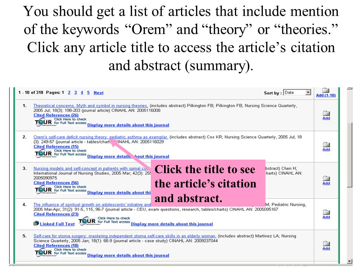View Cited References (23)
Image resolution: width=362 pixels, height=271 pixels.
tap(56, 214)
